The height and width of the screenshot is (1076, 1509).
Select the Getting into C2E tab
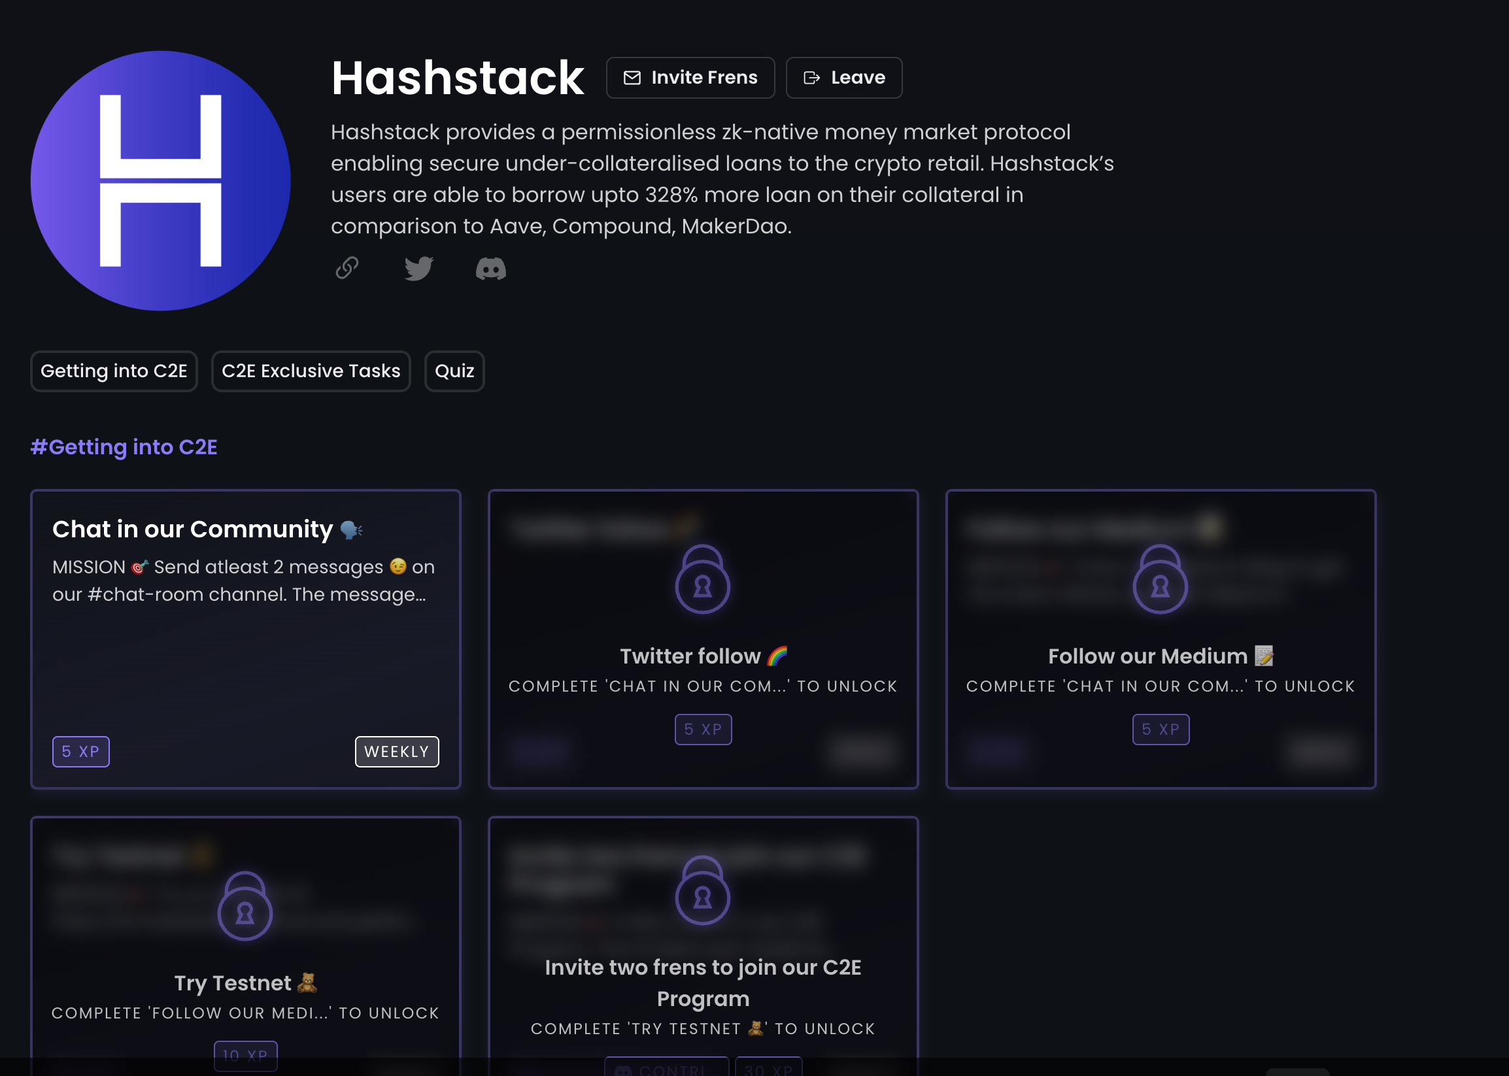(114, 371)
